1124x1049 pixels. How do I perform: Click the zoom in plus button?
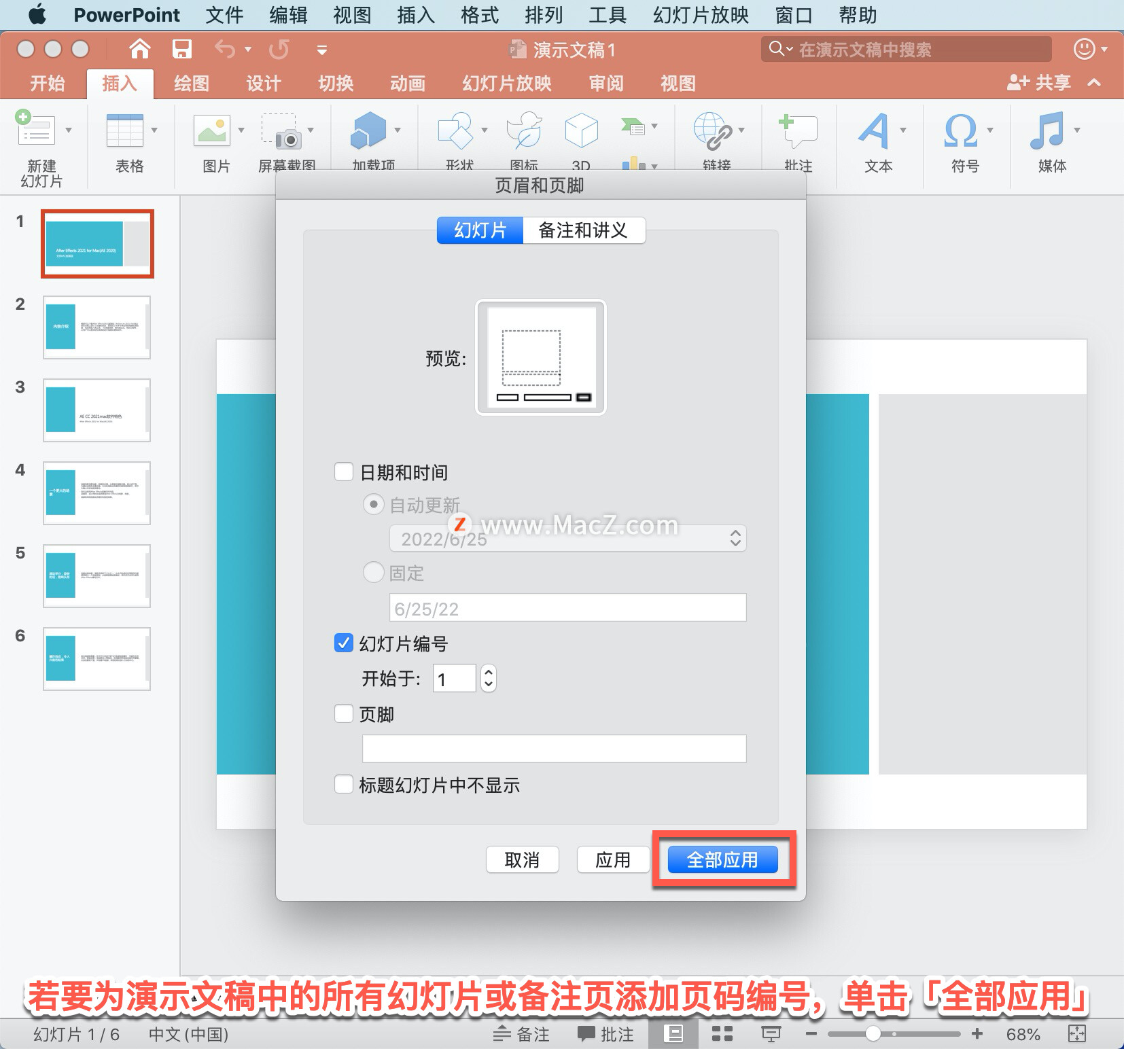coord(977,1034)
